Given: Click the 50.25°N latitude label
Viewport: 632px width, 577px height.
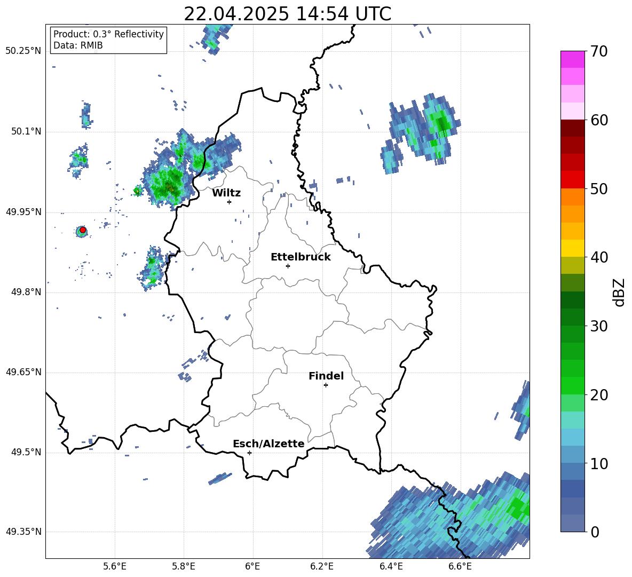Looking at the screenshot, I should click(23, 51).
